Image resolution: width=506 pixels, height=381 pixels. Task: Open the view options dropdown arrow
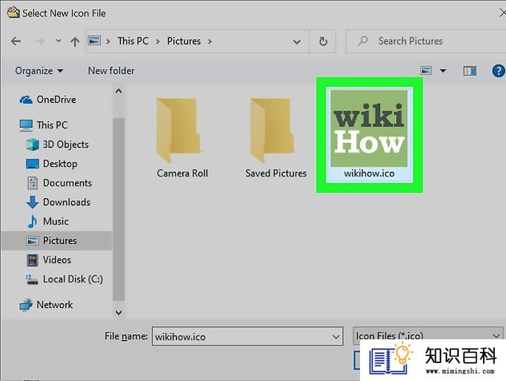443,71
